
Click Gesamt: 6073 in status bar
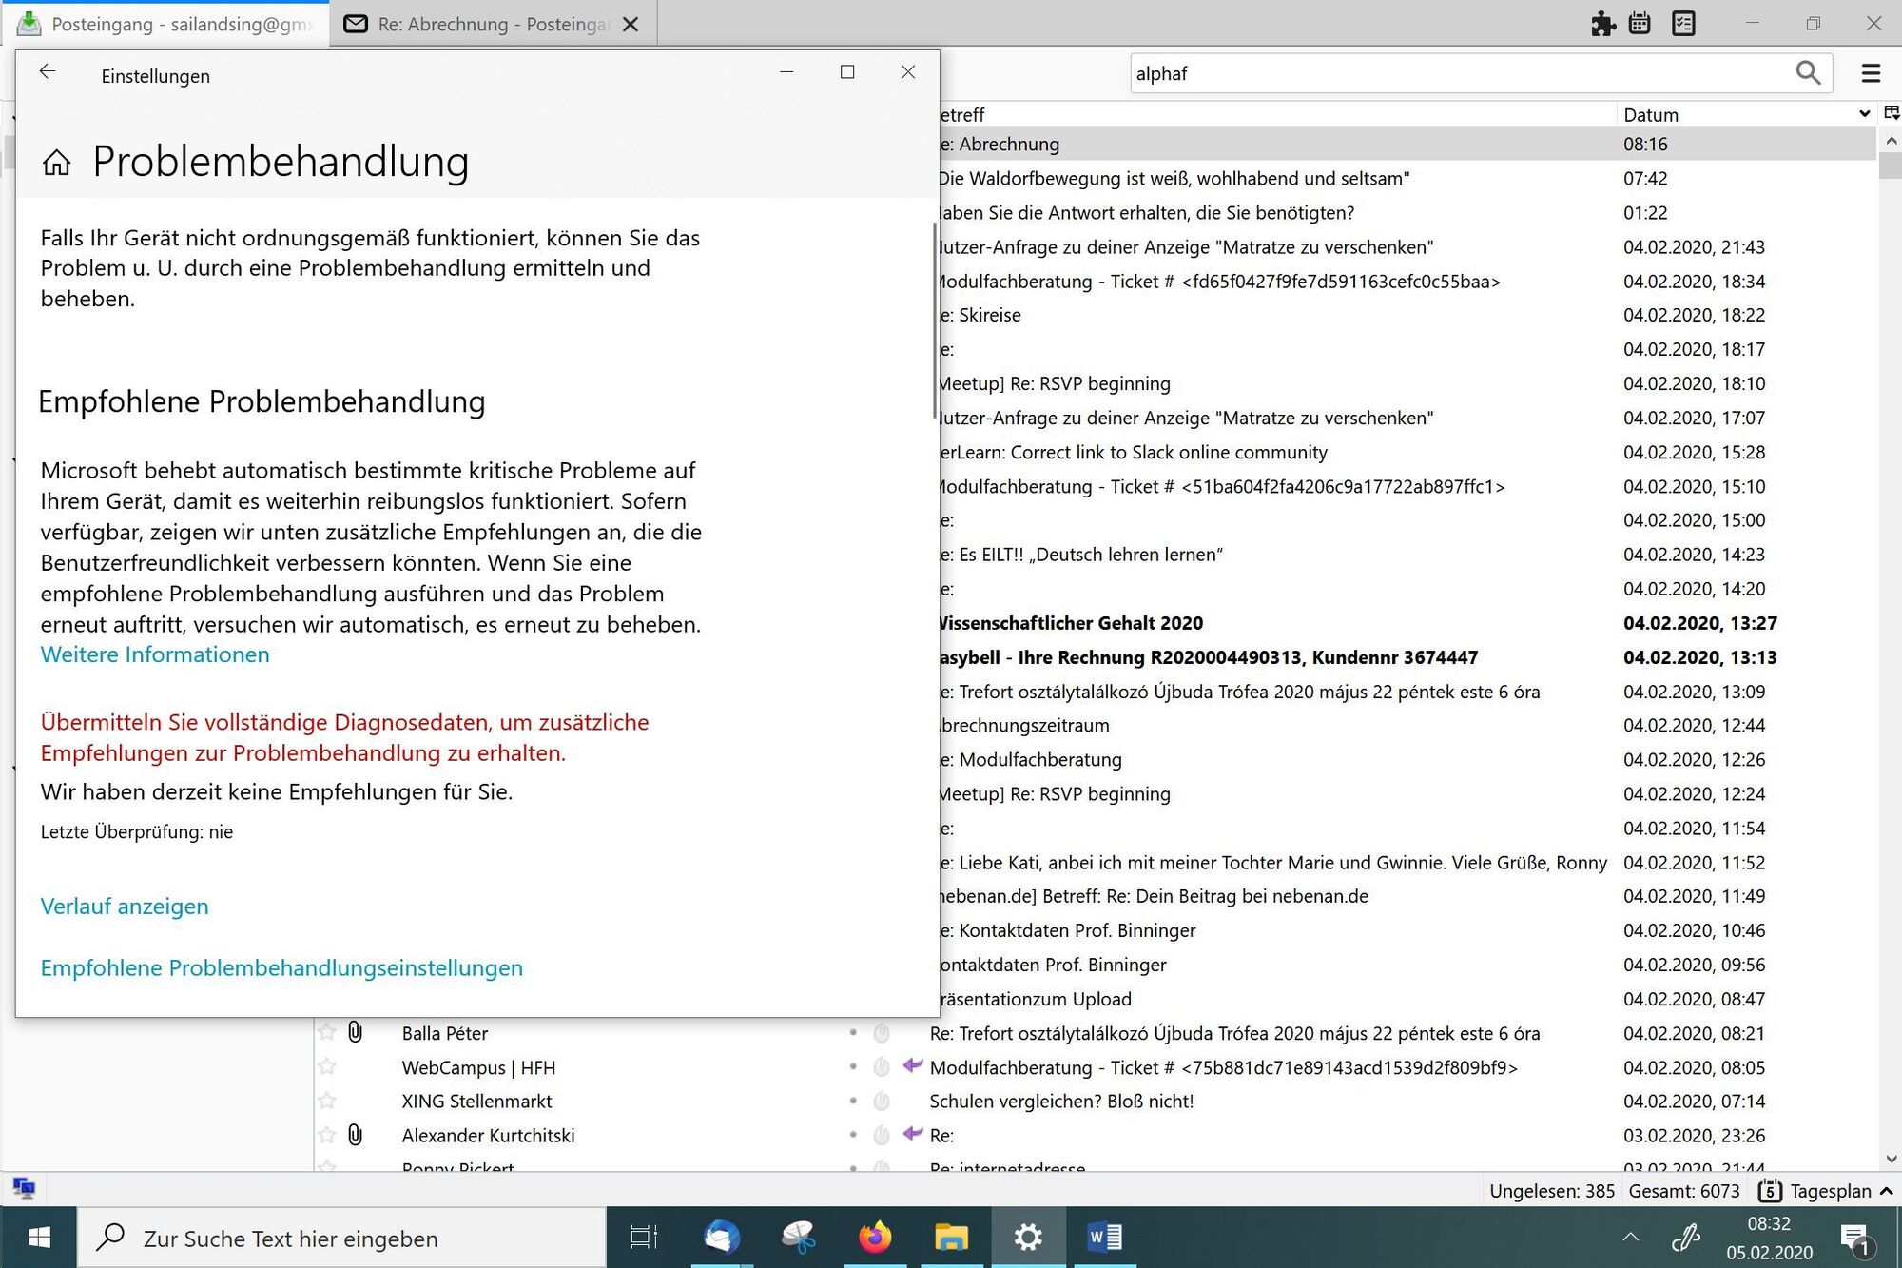(x=1683, y=1191)
